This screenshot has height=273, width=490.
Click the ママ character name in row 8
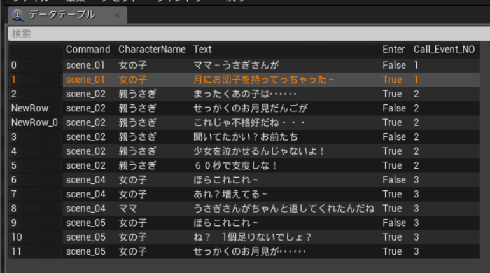[128, 209]
